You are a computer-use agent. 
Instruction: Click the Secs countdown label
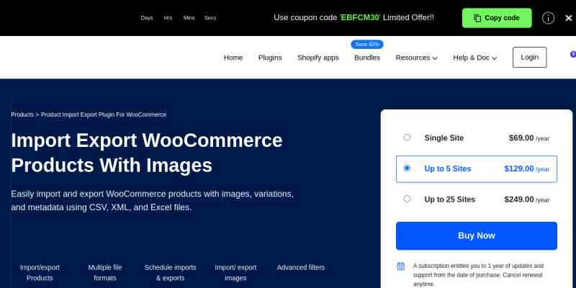click(x=210, y=17)
